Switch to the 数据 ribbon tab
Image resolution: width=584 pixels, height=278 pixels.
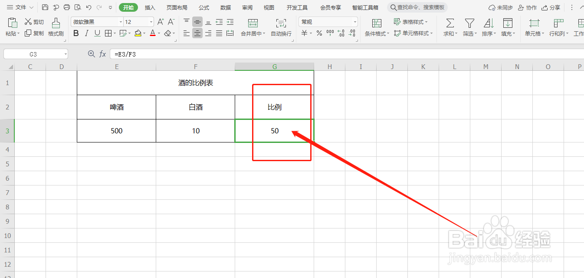click(225, 7)
